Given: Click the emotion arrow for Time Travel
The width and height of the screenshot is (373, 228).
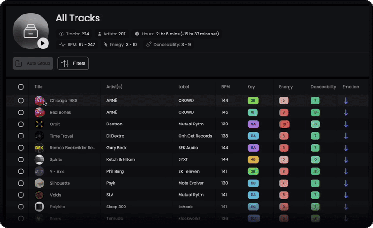Looking at the screenshot, I should point(346,136).
